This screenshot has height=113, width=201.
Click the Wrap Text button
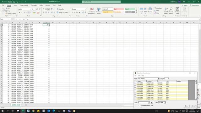coord(61,9)
